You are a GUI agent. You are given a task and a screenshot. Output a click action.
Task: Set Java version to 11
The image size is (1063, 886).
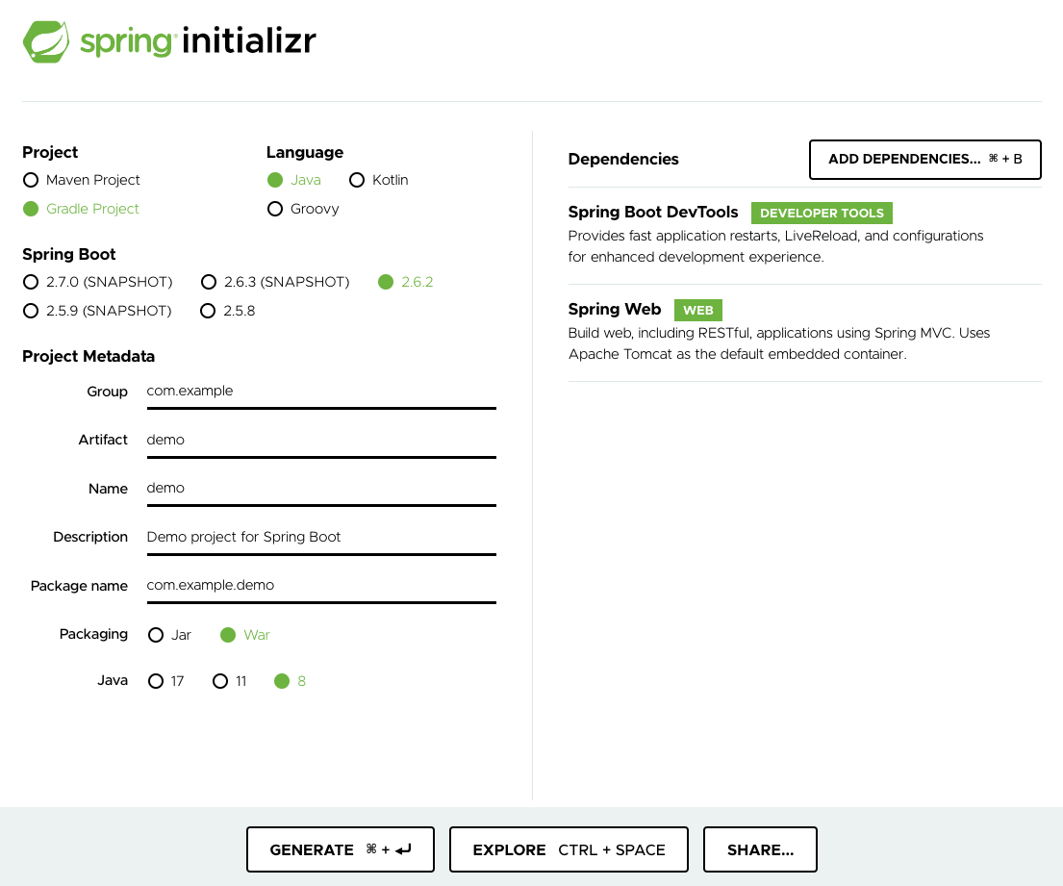(230, 680)
